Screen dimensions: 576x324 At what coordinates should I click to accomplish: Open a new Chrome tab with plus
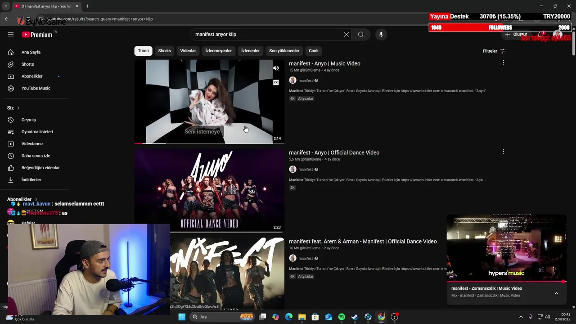pyautogui.click(x=87, y=6)
